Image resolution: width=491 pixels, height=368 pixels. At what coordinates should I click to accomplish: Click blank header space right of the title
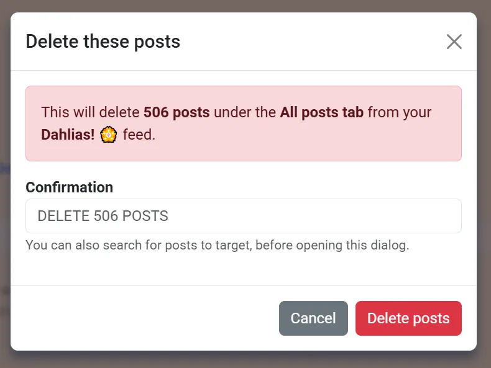click(x=311, y=42)
